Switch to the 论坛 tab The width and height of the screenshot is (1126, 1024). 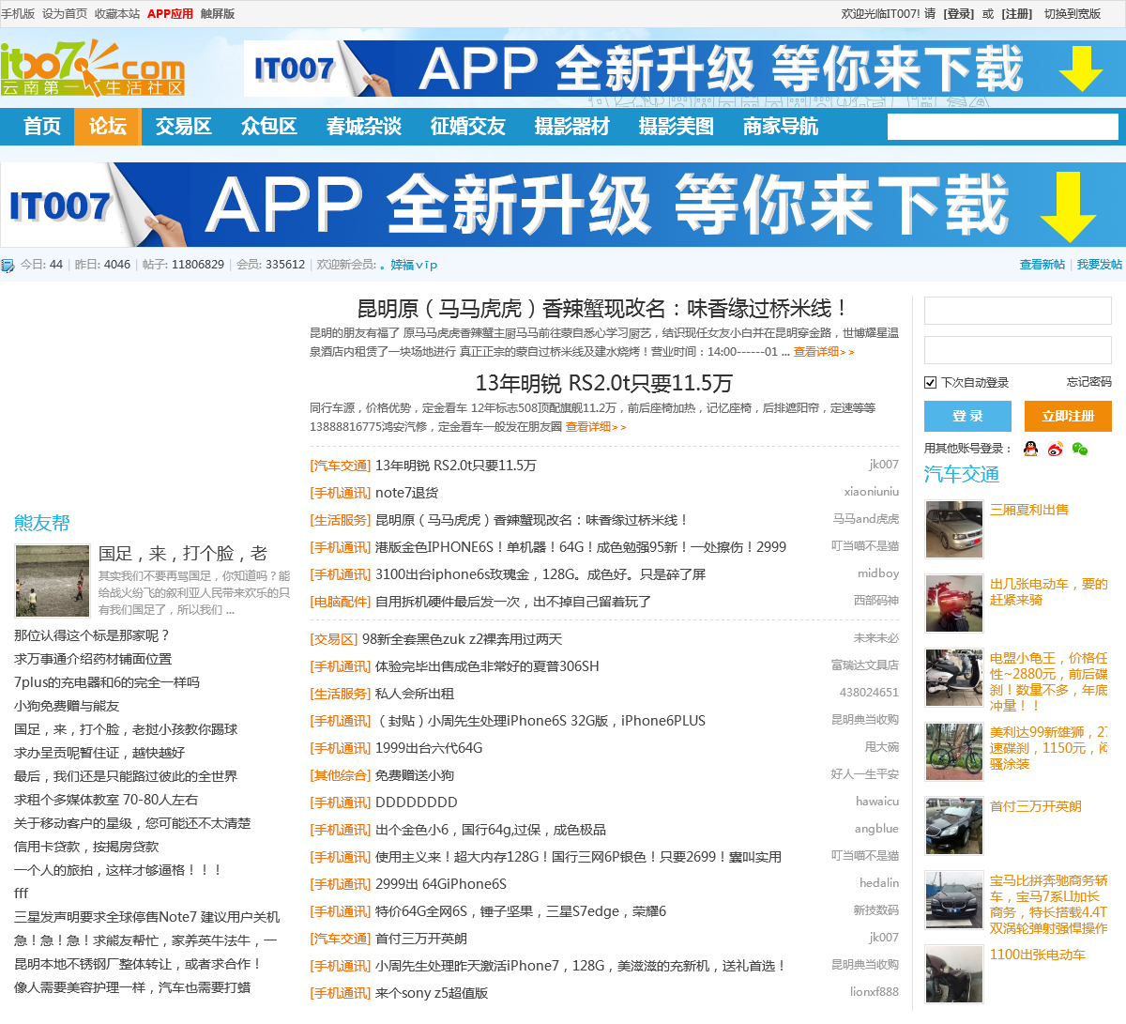point(108,127)
